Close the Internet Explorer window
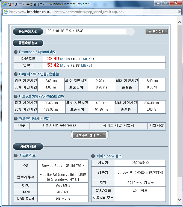 coord(176,3)
